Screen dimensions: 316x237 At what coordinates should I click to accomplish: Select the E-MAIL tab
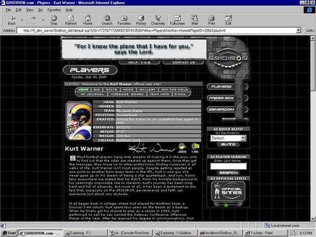click(x=181, y=94)
